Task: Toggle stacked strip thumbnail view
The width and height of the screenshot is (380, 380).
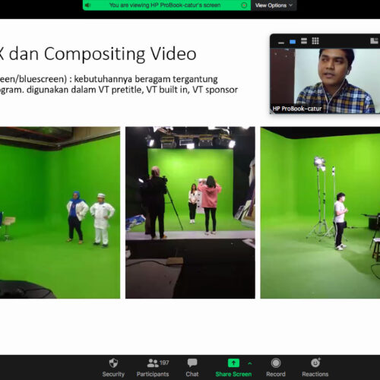Action: click(304, 41)
